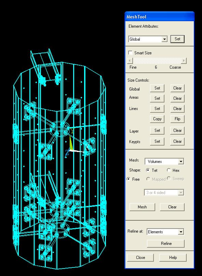
Task: Click the Refine button
Action: (x=166, y=244)
